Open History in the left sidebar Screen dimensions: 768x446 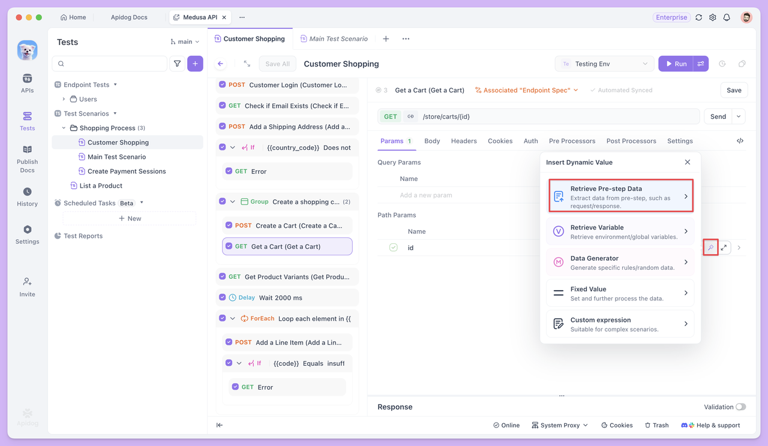27,197
